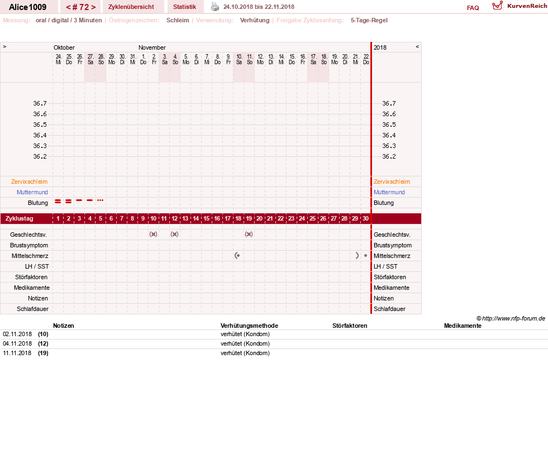Click the printer icon
The image size is (548, 459).
(215, 7)
